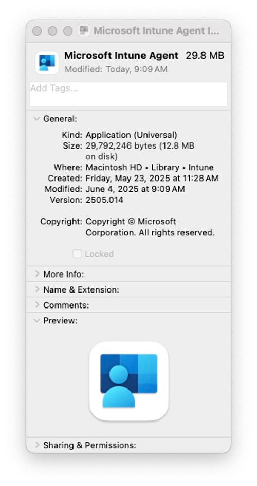
Task: Click the 'Copyright © Microsoft Corporation' text
Action: click(x=150, y=227)
